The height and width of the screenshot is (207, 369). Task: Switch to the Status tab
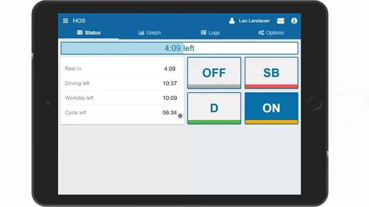(x=89, y=33)
